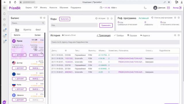
Task: Select the Фиат balance tab
Action: [x=38, y=30]
